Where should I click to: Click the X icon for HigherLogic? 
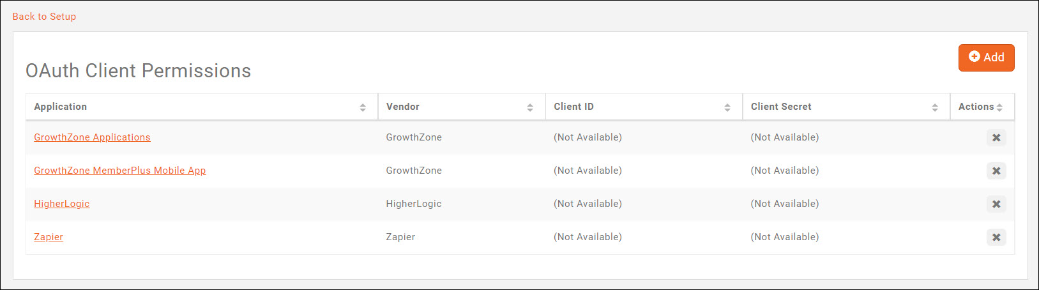[996, 204]
